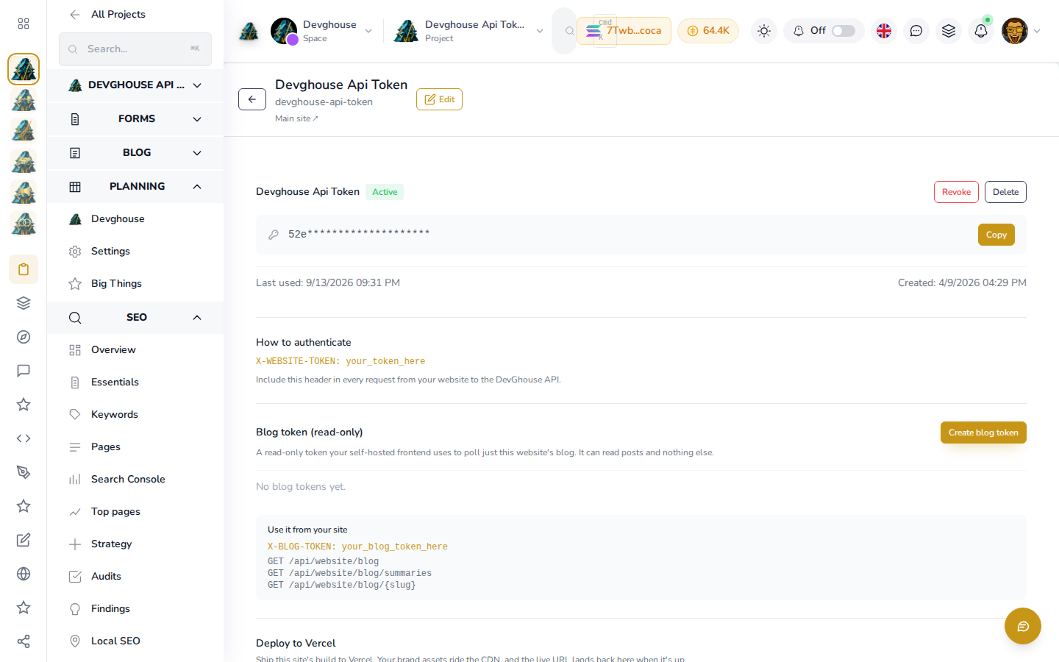Click the Delete token button
Image resolution: width=1059 pixels, height=662 pixels.
pyautogui.click(x=1005, y=192)
